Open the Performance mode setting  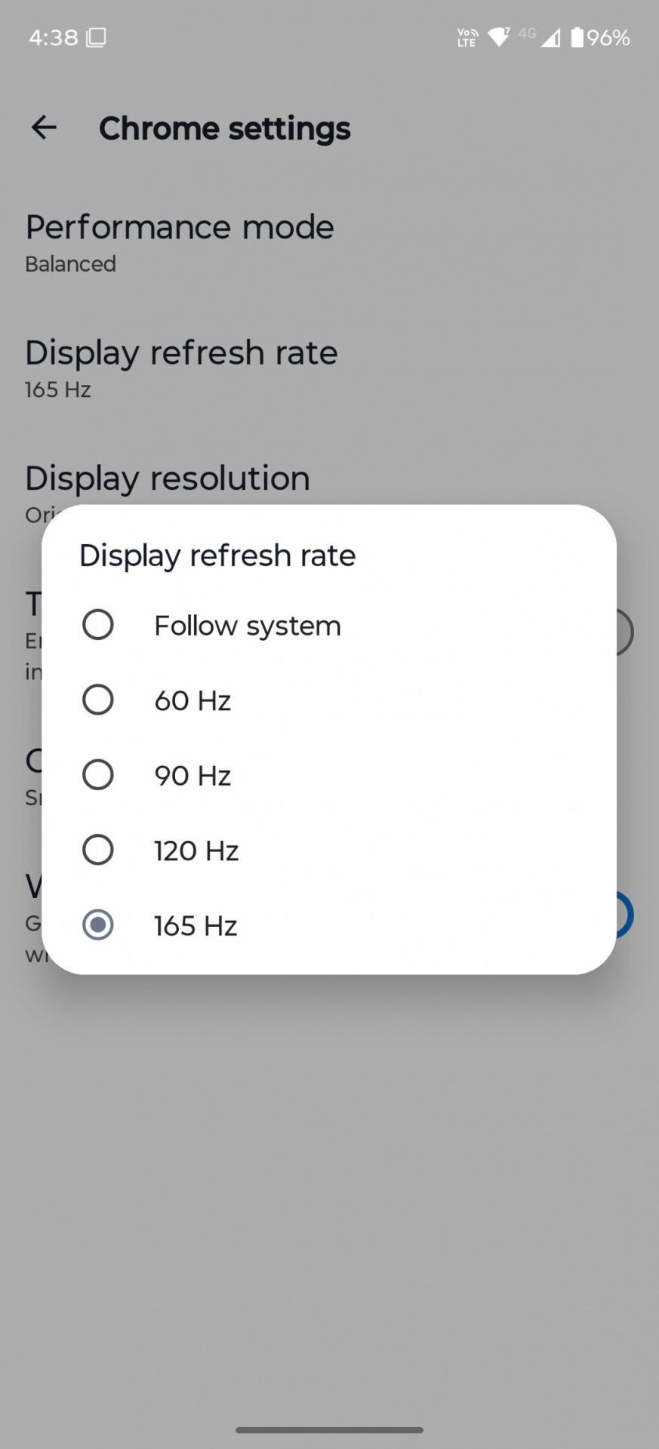tap(180, 241)
